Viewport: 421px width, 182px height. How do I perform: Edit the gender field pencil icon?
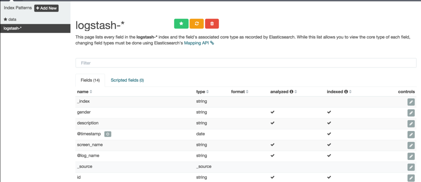(x=411, y=113)
